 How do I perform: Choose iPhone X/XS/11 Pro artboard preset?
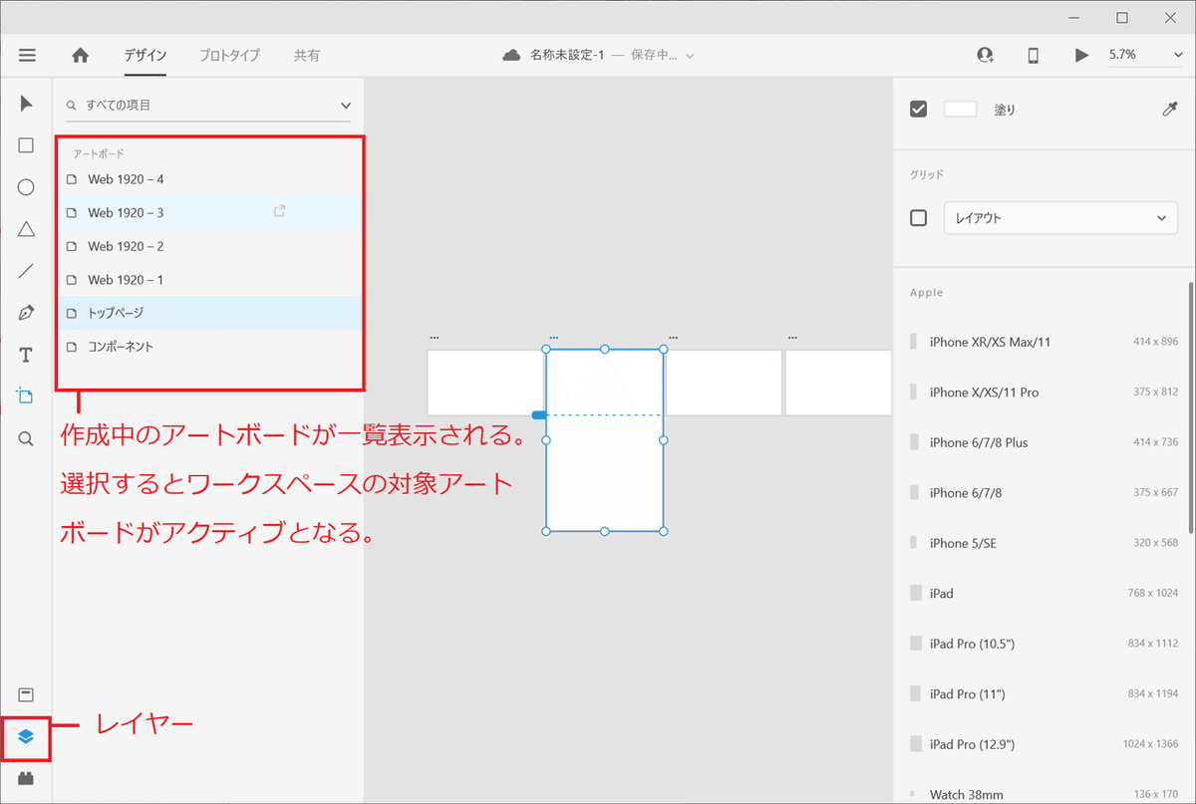click(1044, 392)
